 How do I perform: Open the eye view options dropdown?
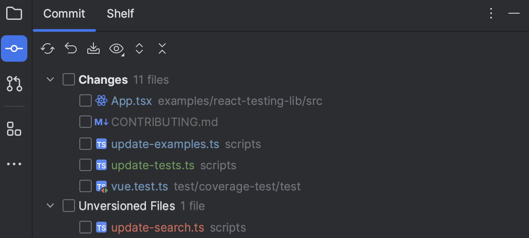click(117, 49)
